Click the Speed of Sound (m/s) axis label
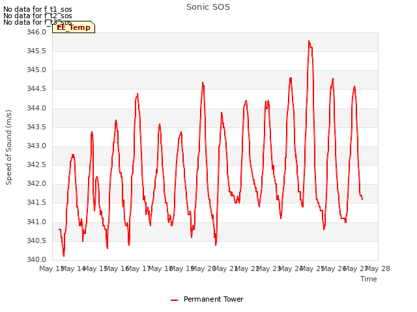417x312 pixels. pyautogui.click(x=8, y=148)
